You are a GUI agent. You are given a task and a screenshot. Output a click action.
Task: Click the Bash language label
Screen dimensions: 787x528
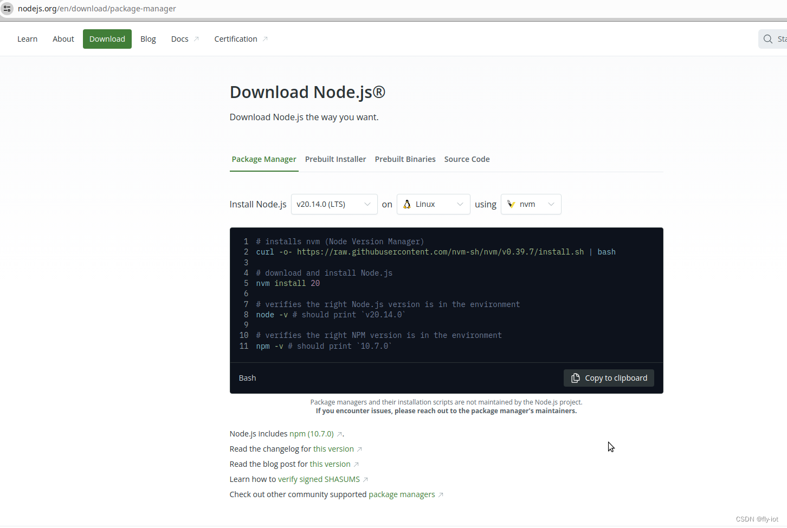(247, 378)
